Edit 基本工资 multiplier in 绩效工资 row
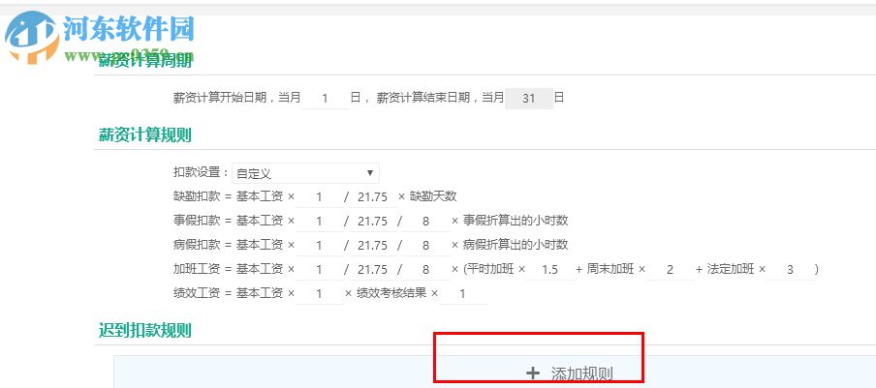The height and width of the screenshot is (388, 876). coord(319,293)
